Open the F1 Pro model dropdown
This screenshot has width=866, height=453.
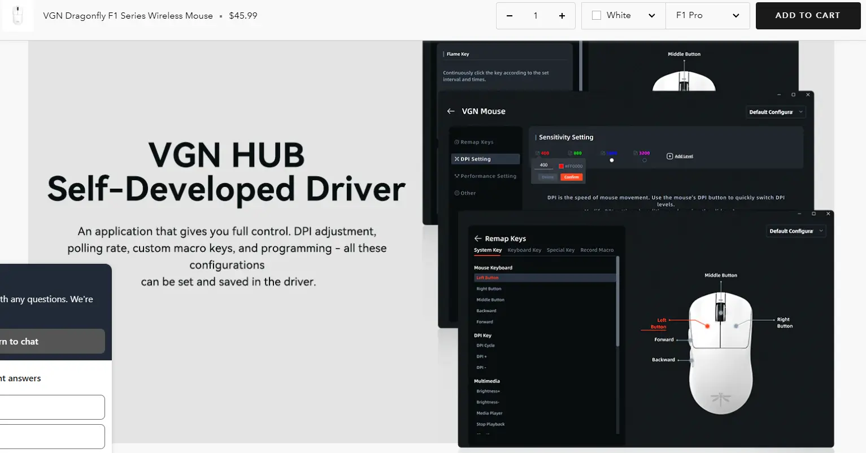tap(708, 16)
